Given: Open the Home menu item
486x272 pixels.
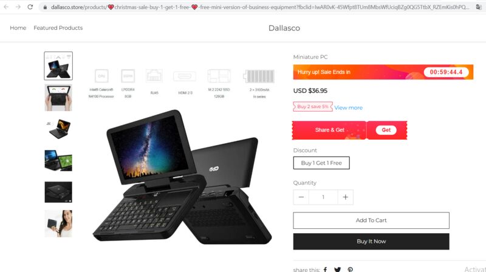Looking at the screenshot, I should coord(18,28).
